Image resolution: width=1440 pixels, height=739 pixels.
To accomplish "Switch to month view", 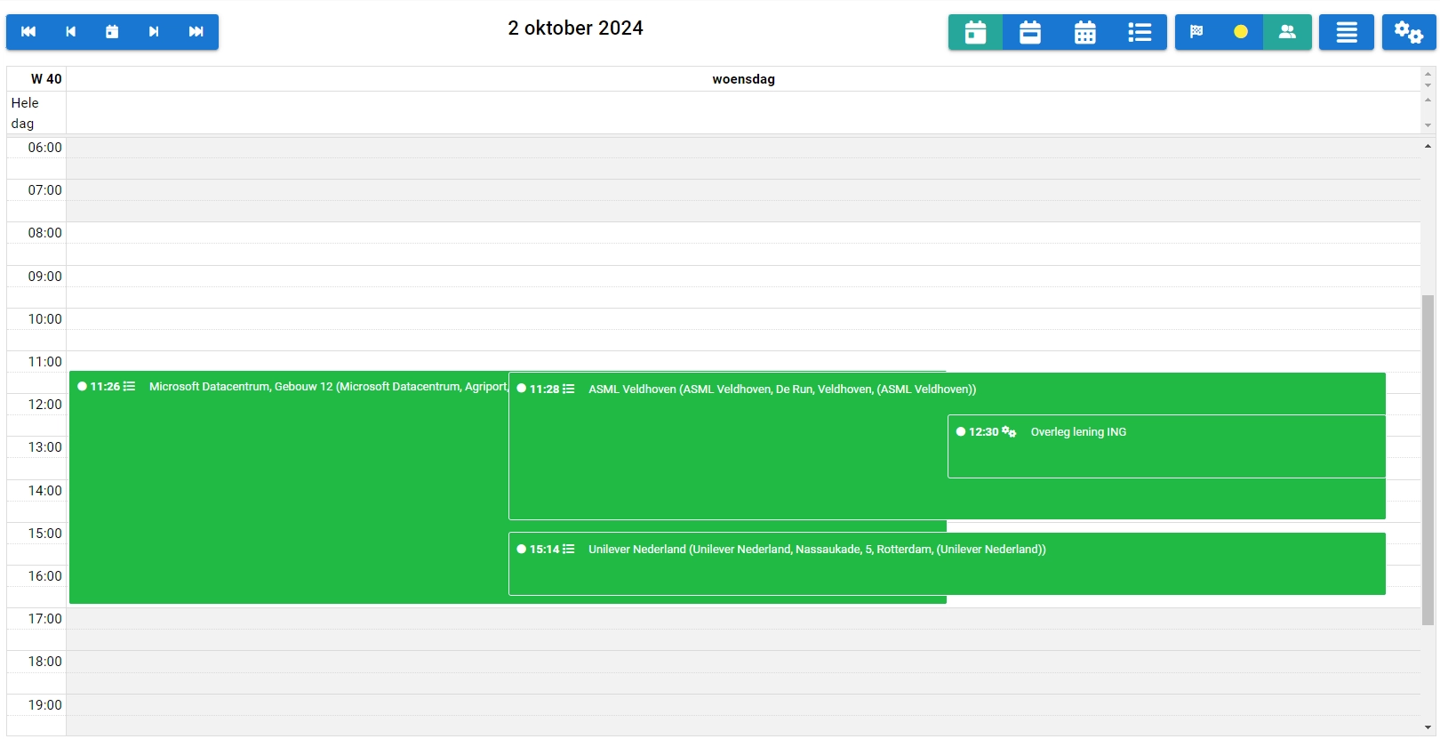I will click(1084, 33).
